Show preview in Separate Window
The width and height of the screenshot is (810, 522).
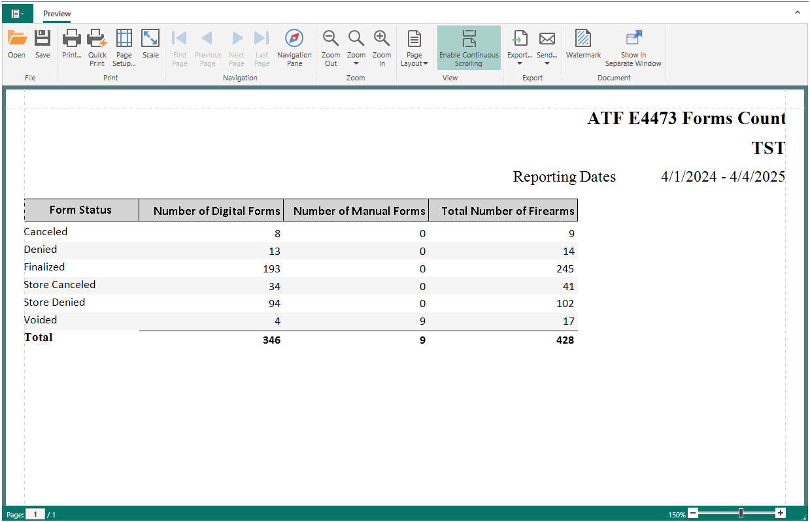click(x=633, y=48)
